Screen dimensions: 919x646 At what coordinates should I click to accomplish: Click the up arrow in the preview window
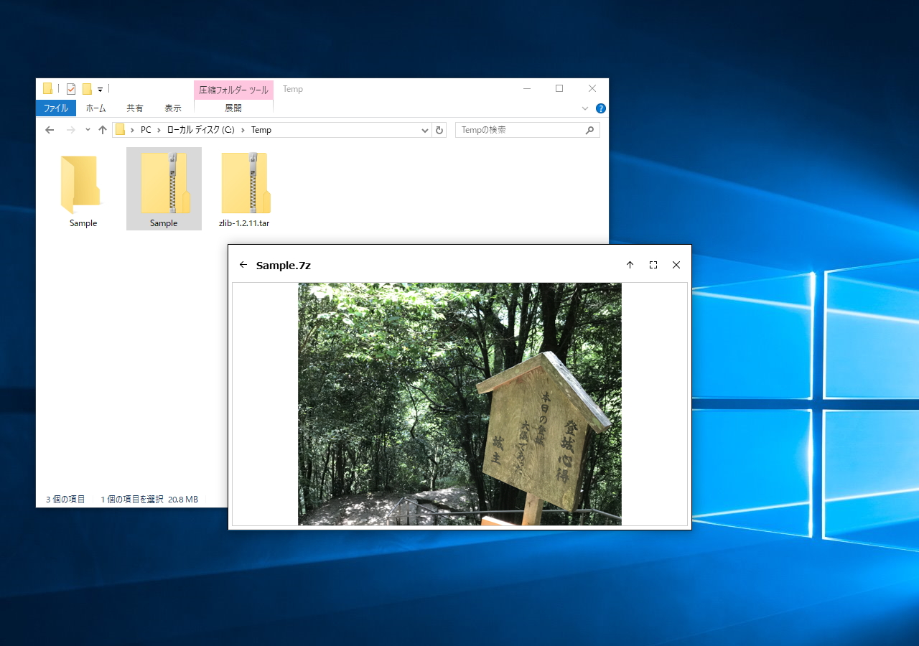(630, 265)
